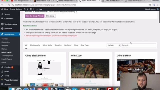The width and height of the screenshot is (160, 90).
Task: Open Theme Options in the admin bar
Action: pyautogui.click(x=16, y=9)
